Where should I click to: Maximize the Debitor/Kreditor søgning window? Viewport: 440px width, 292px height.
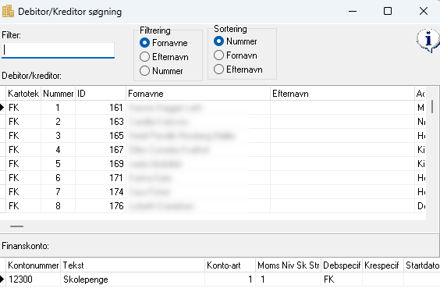pyautogui.click(x=388, y=11)
